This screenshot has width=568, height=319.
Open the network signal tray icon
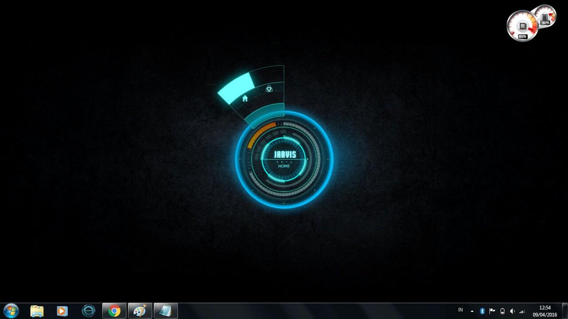click(x=522, y=311)
